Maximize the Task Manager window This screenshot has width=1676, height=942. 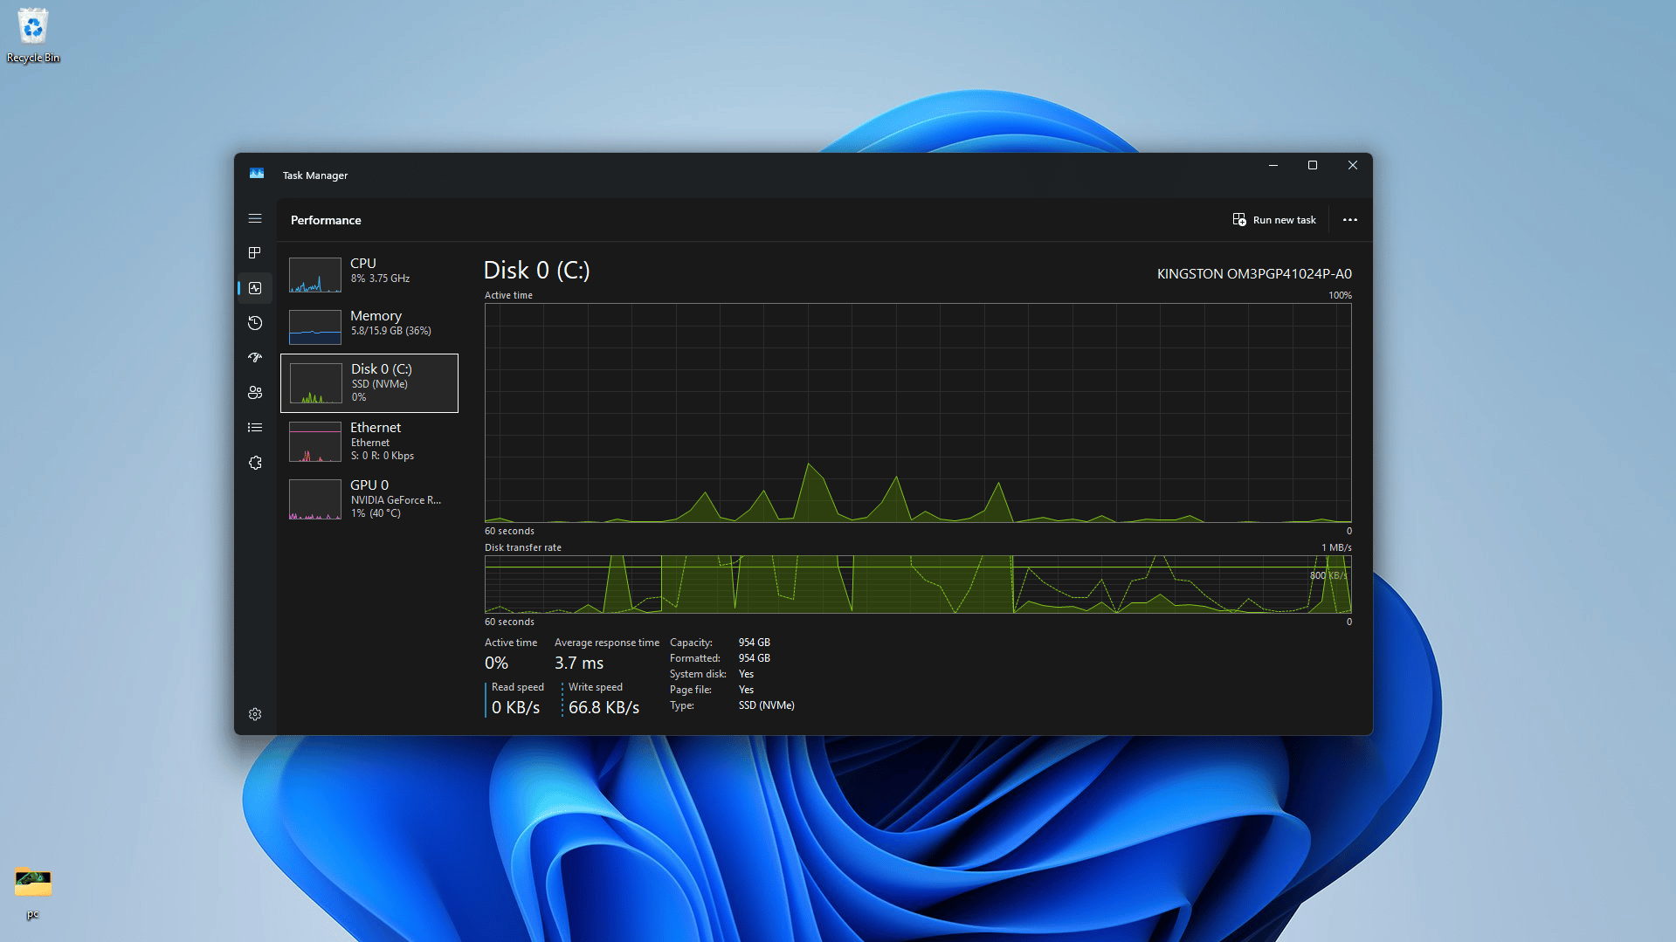[1313, 165]
